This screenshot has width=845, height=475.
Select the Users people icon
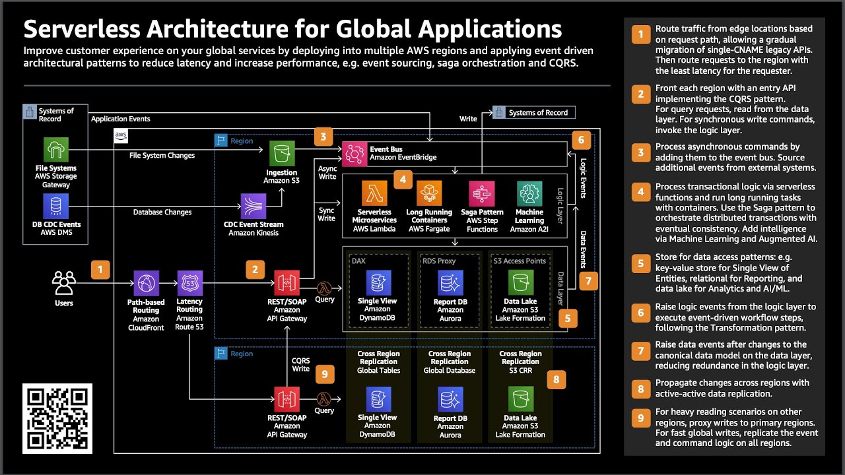[63, 283]
